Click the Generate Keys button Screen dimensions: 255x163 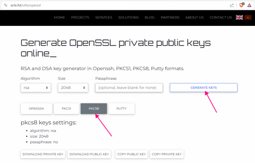[204, 87]
